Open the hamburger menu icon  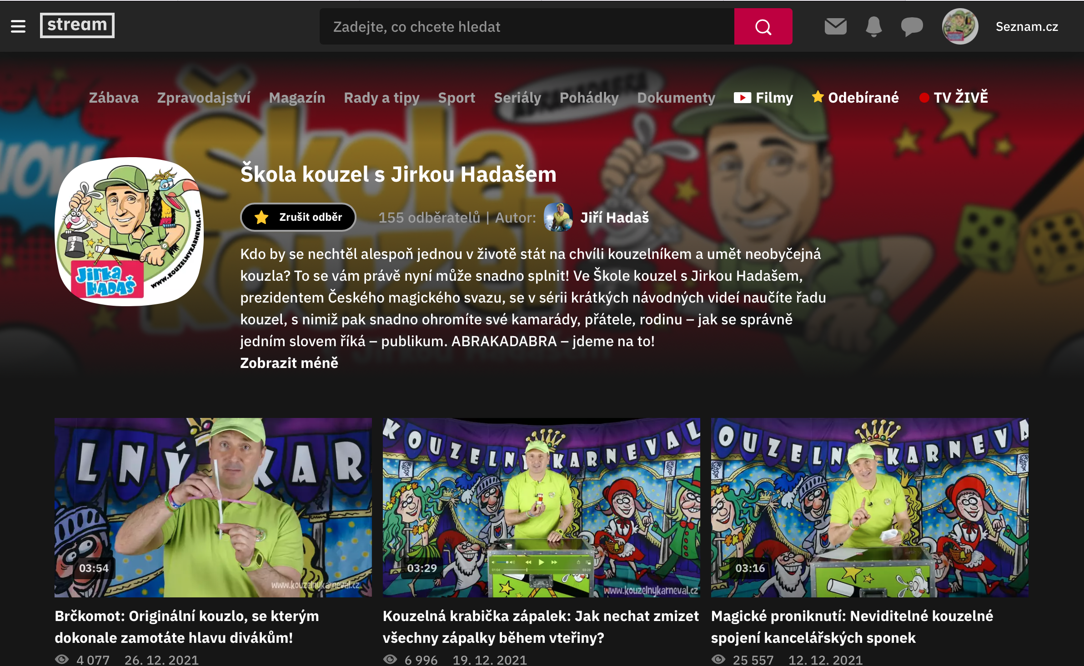point(18,26)
